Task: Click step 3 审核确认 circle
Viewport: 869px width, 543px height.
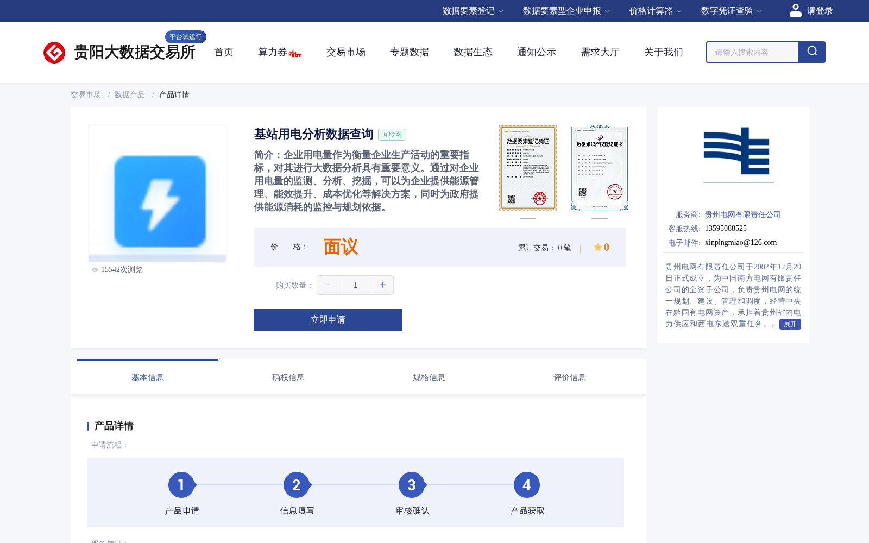Action: [x=412, y=485]
